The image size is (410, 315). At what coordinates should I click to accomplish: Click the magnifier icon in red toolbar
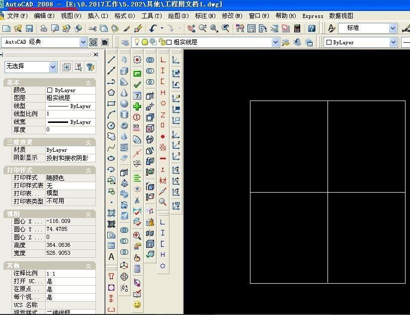(x=163, y=202)
